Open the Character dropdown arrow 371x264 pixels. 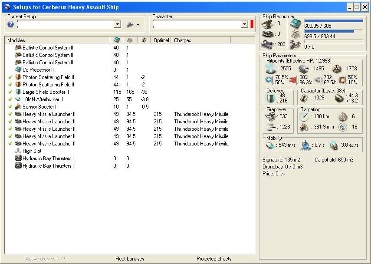coord(244,24)
